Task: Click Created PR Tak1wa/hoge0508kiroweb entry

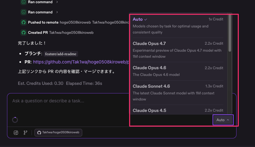Action: pos(57,33)
